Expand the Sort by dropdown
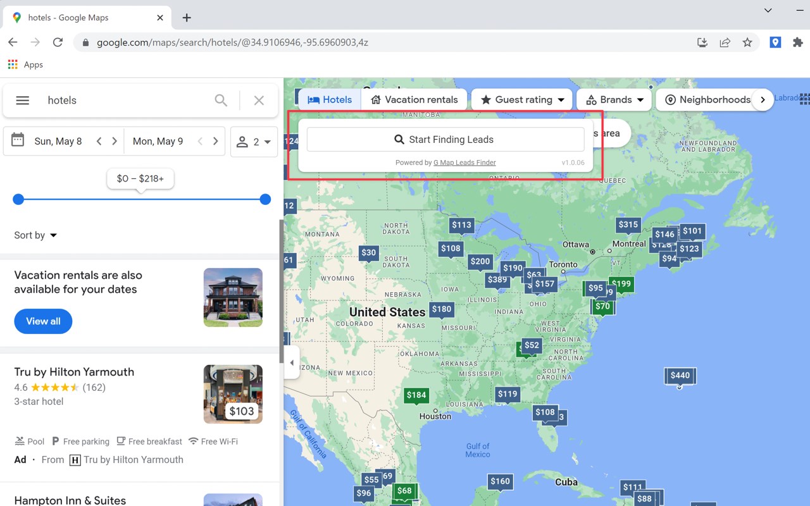Screen dimensions: 810x506 [35, 235]
